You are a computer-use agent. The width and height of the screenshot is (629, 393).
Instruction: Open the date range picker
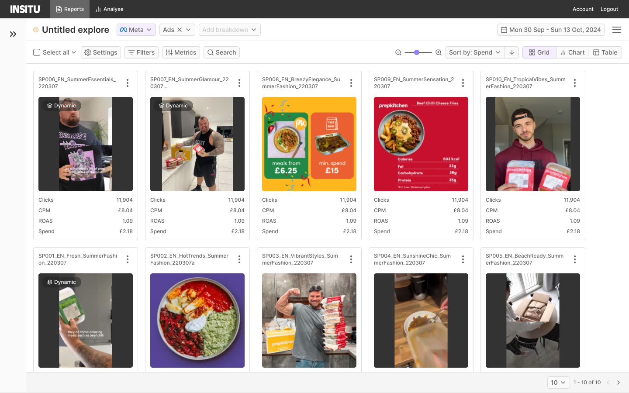pyautogui.click(x=551, y=30)
